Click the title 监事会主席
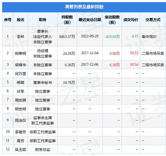This screenshot has height=156, width=166. [x=43, y=118]
